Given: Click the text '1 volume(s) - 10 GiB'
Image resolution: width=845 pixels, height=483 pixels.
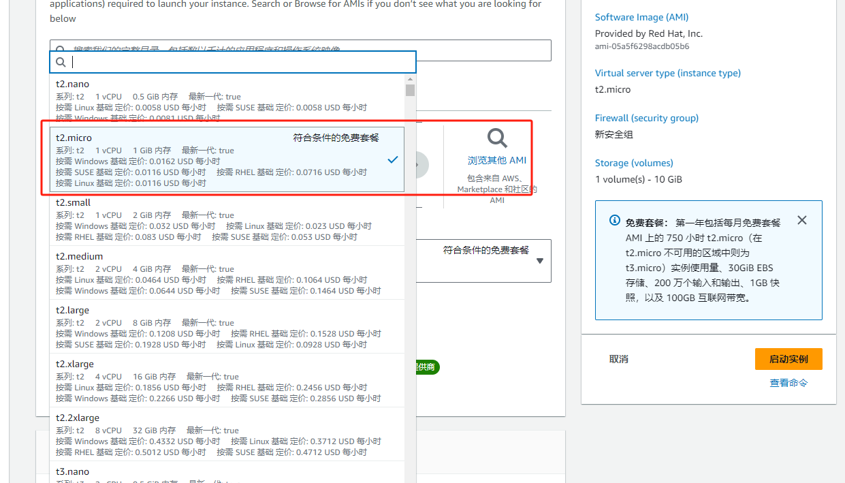Looking at the screenshot, I should click(x=639, y=179).
